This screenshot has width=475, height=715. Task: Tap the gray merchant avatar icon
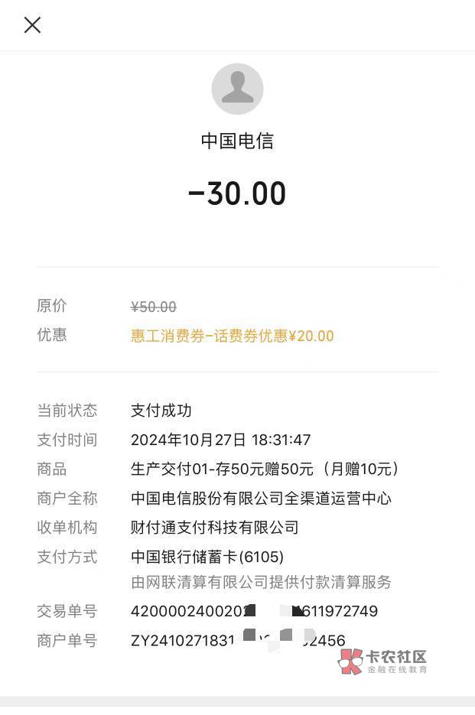click(237, 89)
